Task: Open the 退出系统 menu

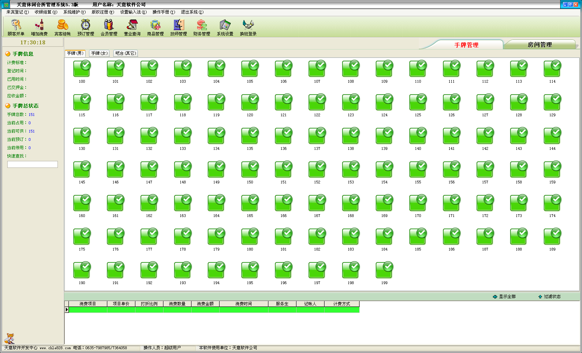Action: coord(192,12)
